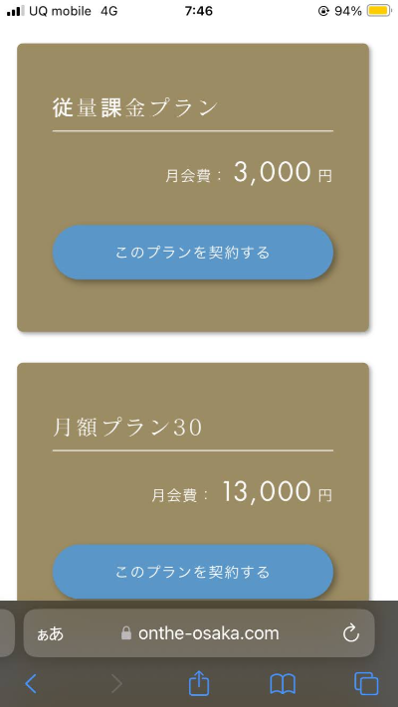
Task: Tap the 7:46 clock in status bar
Action: (199, 11)
